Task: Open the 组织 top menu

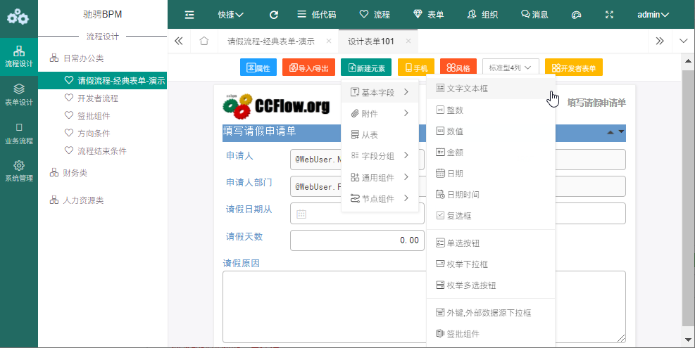Action: [x=482, y=15]
